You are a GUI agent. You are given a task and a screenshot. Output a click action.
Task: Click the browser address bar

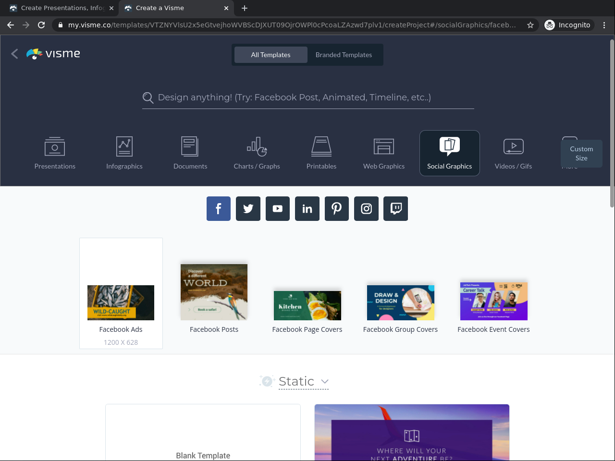pos(292,25)
